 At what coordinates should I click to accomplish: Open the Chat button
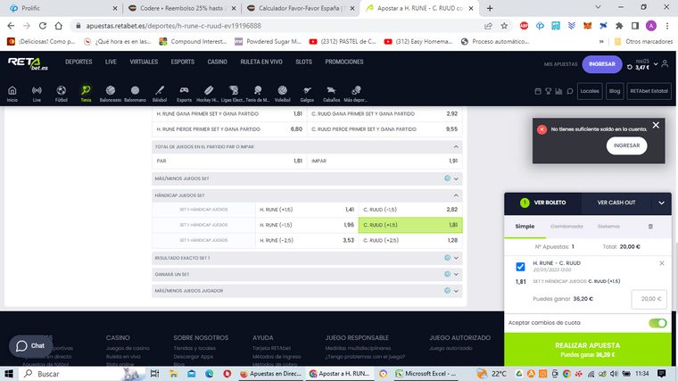tap(30, 345)
